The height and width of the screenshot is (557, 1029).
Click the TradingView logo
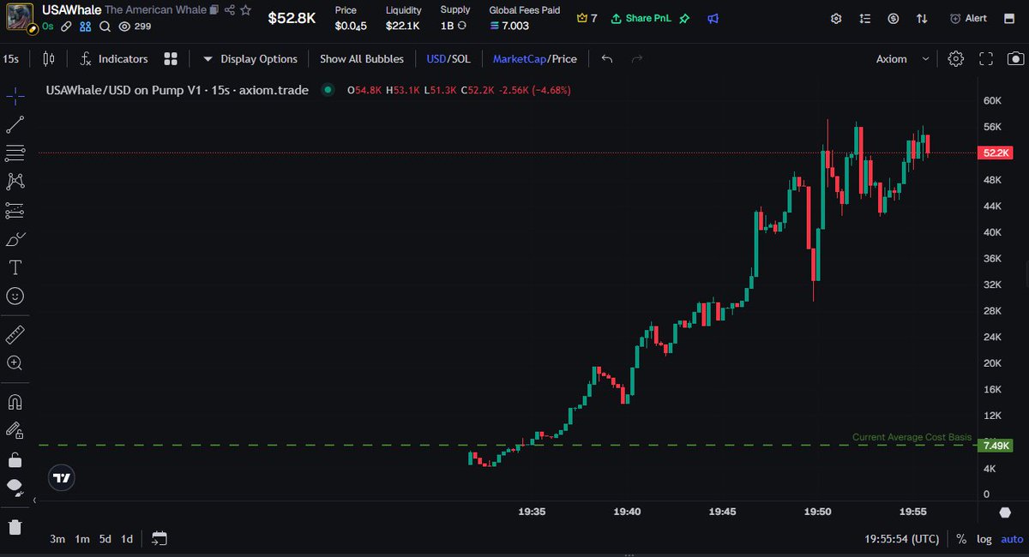[x=61, y=478]
